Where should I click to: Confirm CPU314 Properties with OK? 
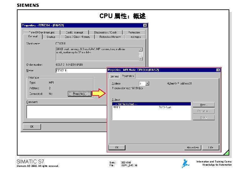[32, 126]
